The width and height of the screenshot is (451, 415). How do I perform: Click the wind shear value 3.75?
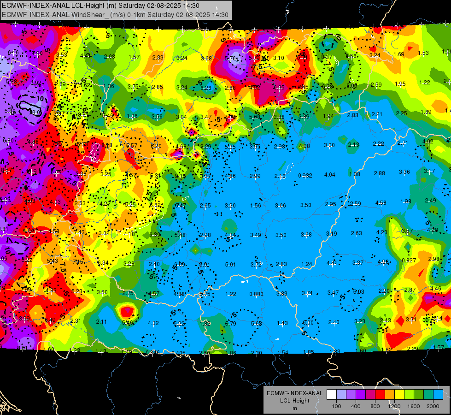point(133,87)
